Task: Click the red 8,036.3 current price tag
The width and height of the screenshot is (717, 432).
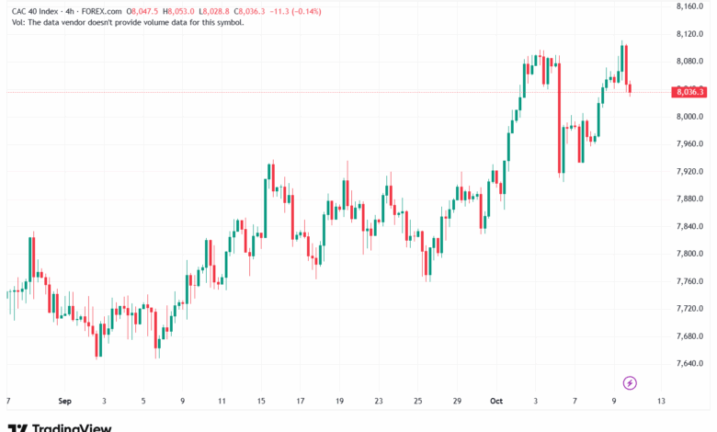Action: click(x=689, y=92)
